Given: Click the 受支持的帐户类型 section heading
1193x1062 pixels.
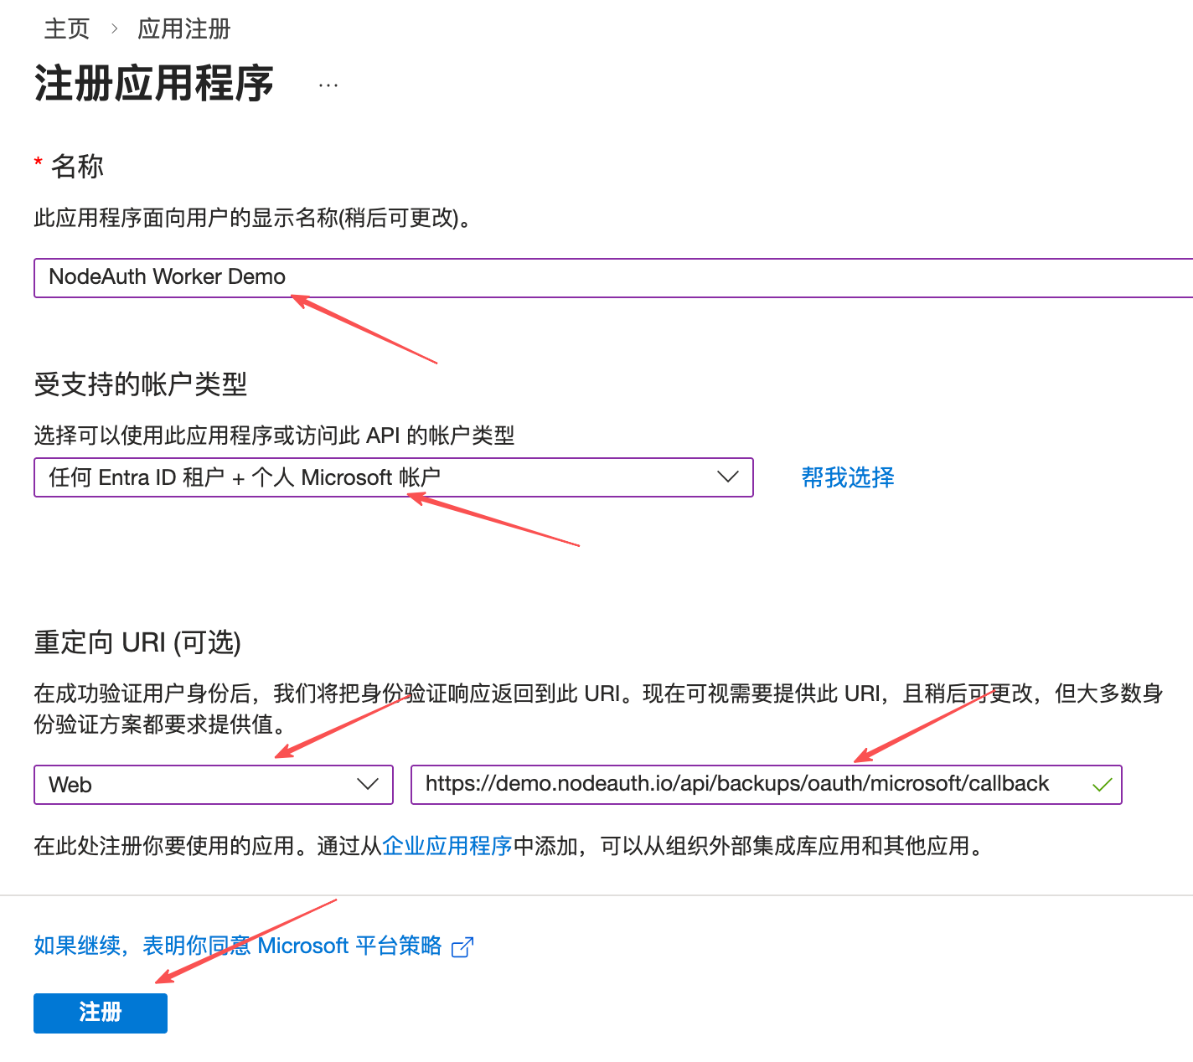Looking at the screenshot, I should tap(140, 384).
